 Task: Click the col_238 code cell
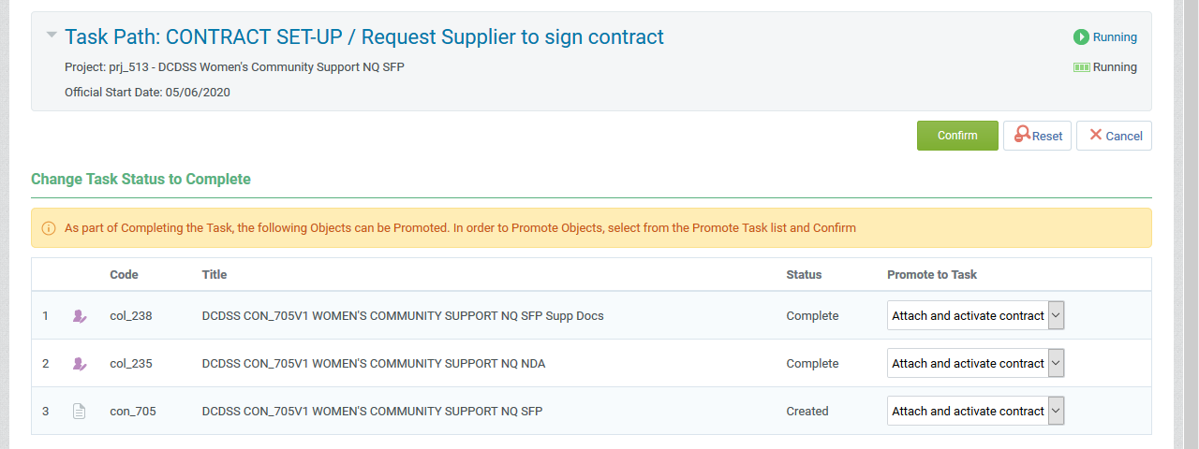[130, 316]
